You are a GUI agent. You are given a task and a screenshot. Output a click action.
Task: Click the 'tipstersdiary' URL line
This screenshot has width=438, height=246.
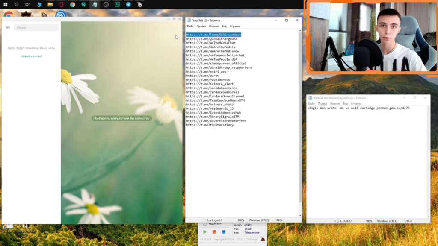click(210, 125)
